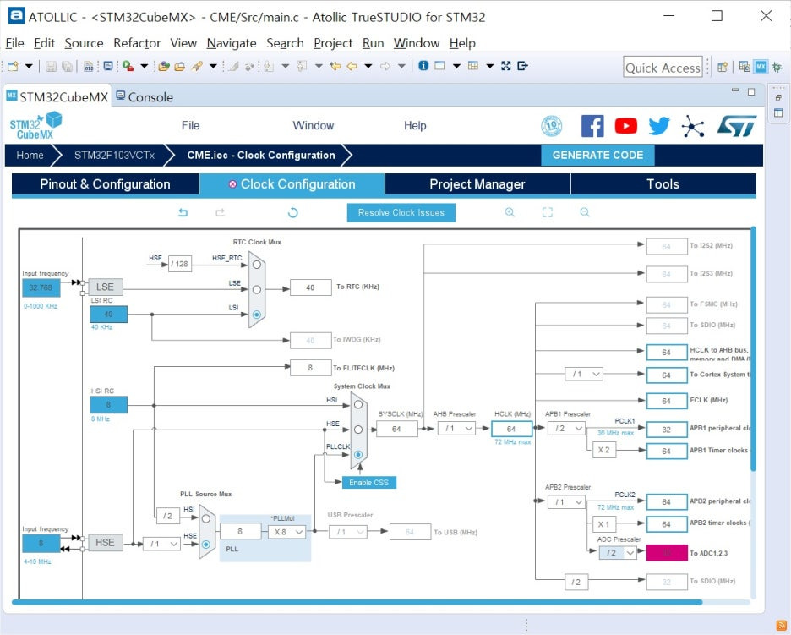Click the LSE block in the diagram
Viewport: 791px width, 635px height.
point(106,287)
